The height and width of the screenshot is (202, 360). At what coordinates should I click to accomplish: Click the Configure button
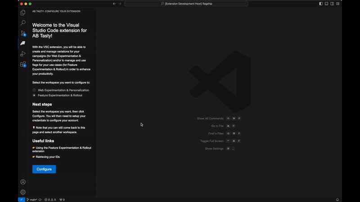pyautogui.click(x=44, y=169)
